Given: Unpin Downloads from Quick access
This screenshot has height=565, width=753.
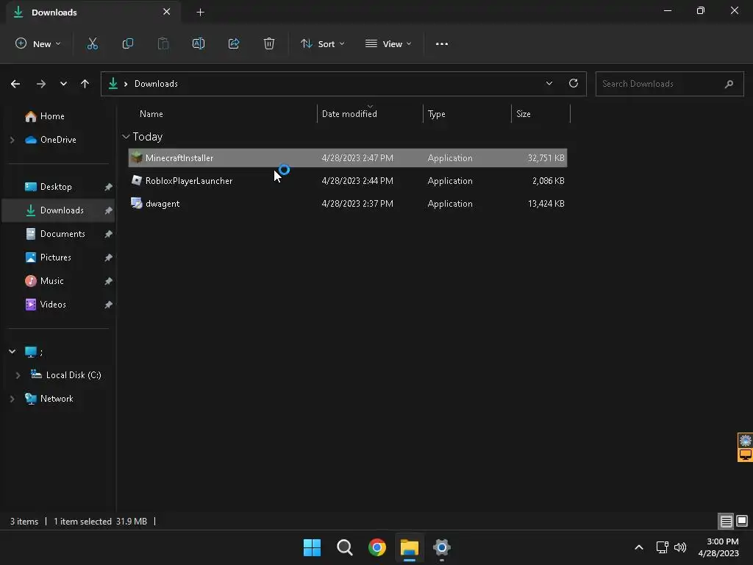Looking at the screenshot, I should click(x=109, y=210).
